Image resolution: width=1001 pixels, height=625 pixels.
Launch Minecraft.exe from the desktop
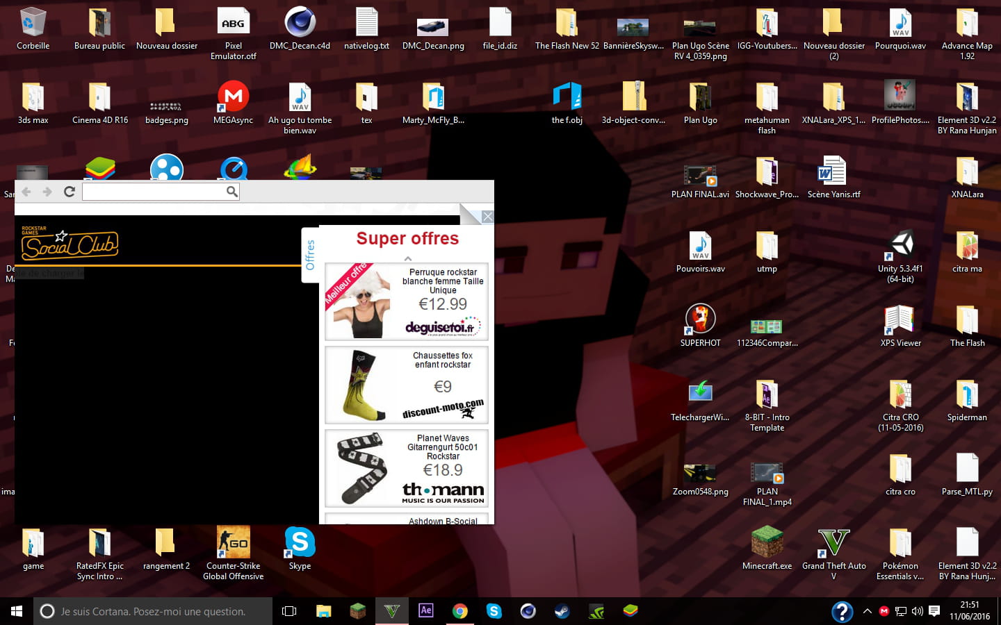point(767,548)
